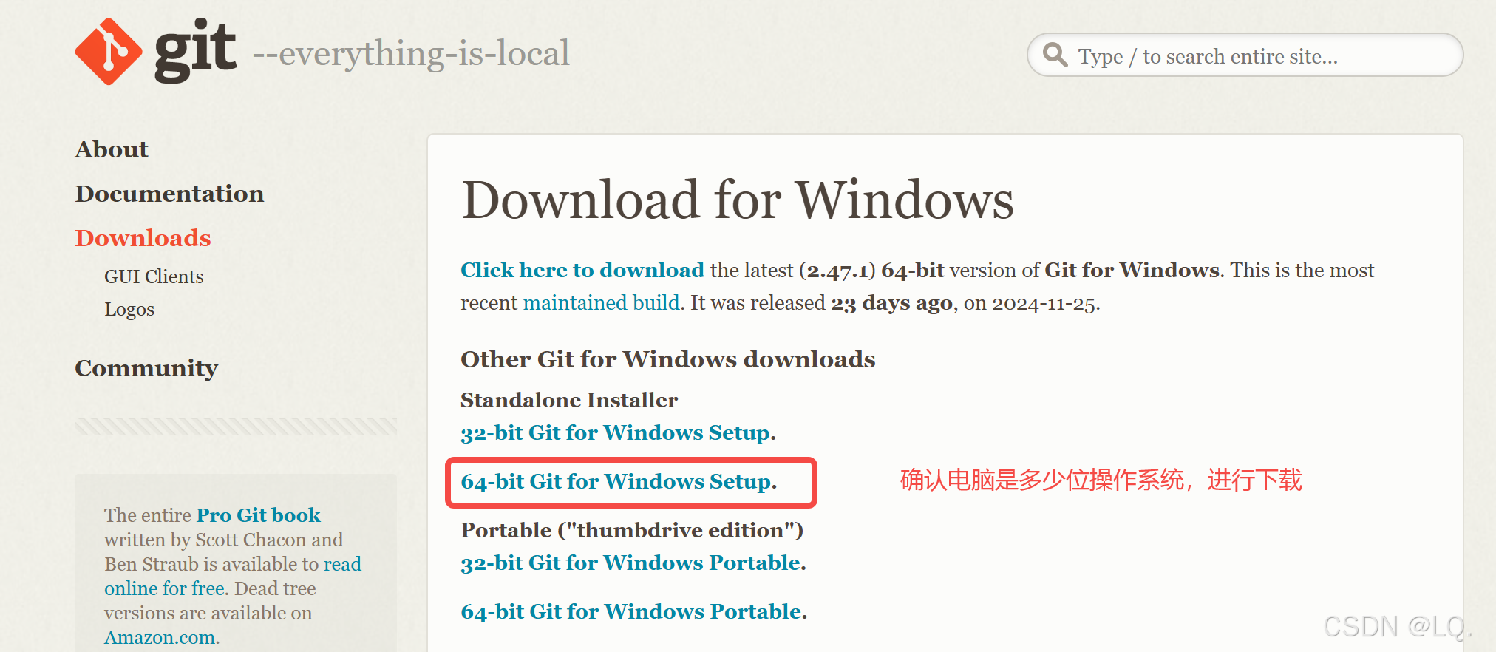Open the Documentation section
Screen dimensions: 1496x652
coord(169,194)
